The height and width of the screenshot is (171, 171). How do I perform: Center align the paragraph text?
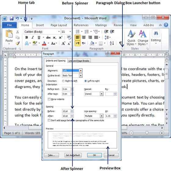(84, 37)
